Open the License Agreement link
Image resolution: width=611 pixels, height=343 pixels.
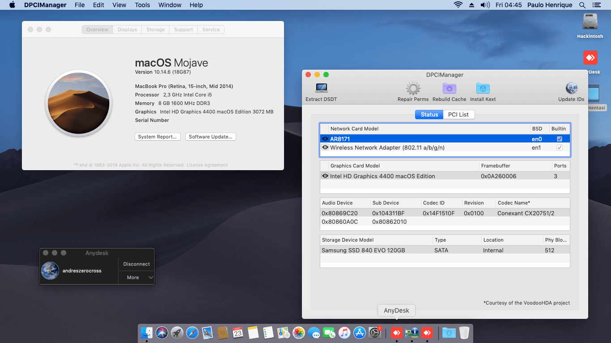pos(207,165)
